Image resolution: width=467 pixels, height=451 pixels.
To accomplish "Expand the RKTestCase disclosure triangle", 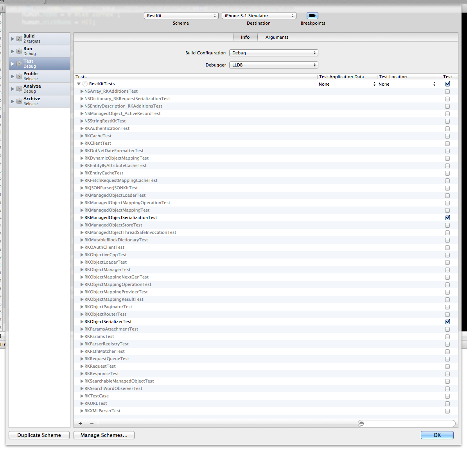I will pos(82,396).
